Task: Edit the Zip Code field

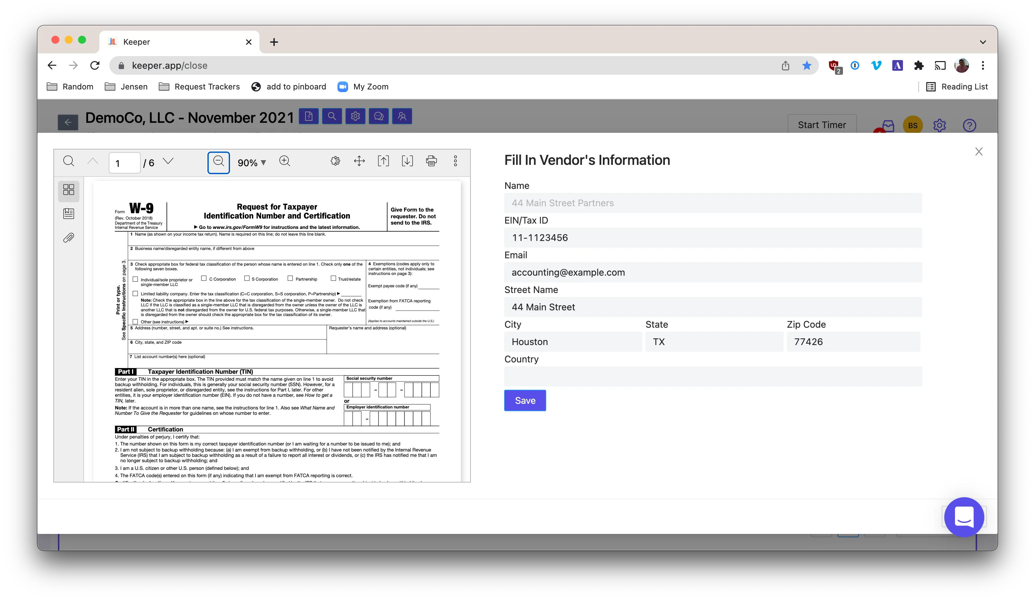Action: (x=854, y=342)
